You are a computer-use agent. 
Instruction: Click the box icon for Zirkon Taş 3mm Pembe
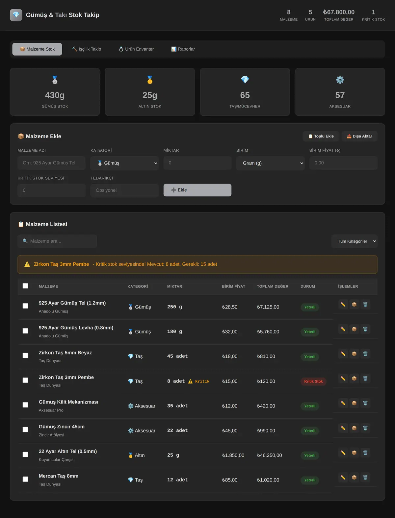coord(354,379)
